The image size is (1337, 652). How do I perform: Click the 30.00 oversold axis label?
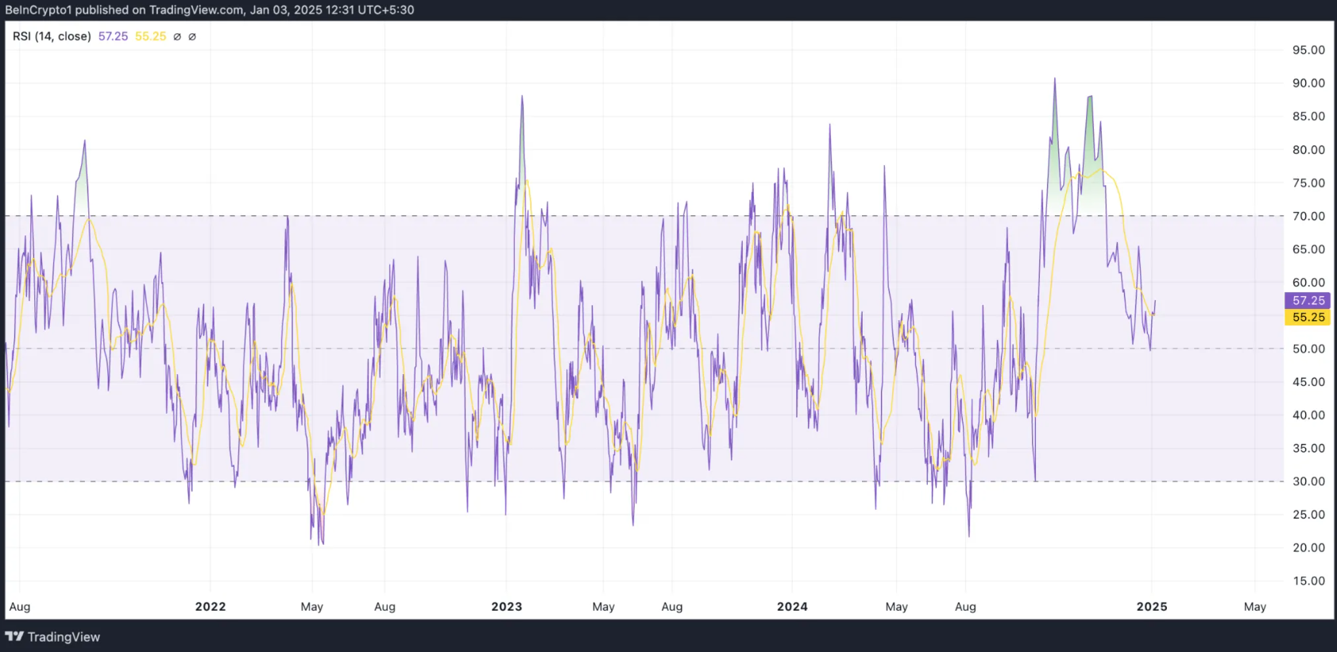point(1308,481)
